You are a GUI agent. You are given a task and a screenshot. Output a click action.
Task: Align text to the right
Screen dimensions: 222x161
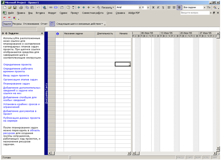[179, 7]
